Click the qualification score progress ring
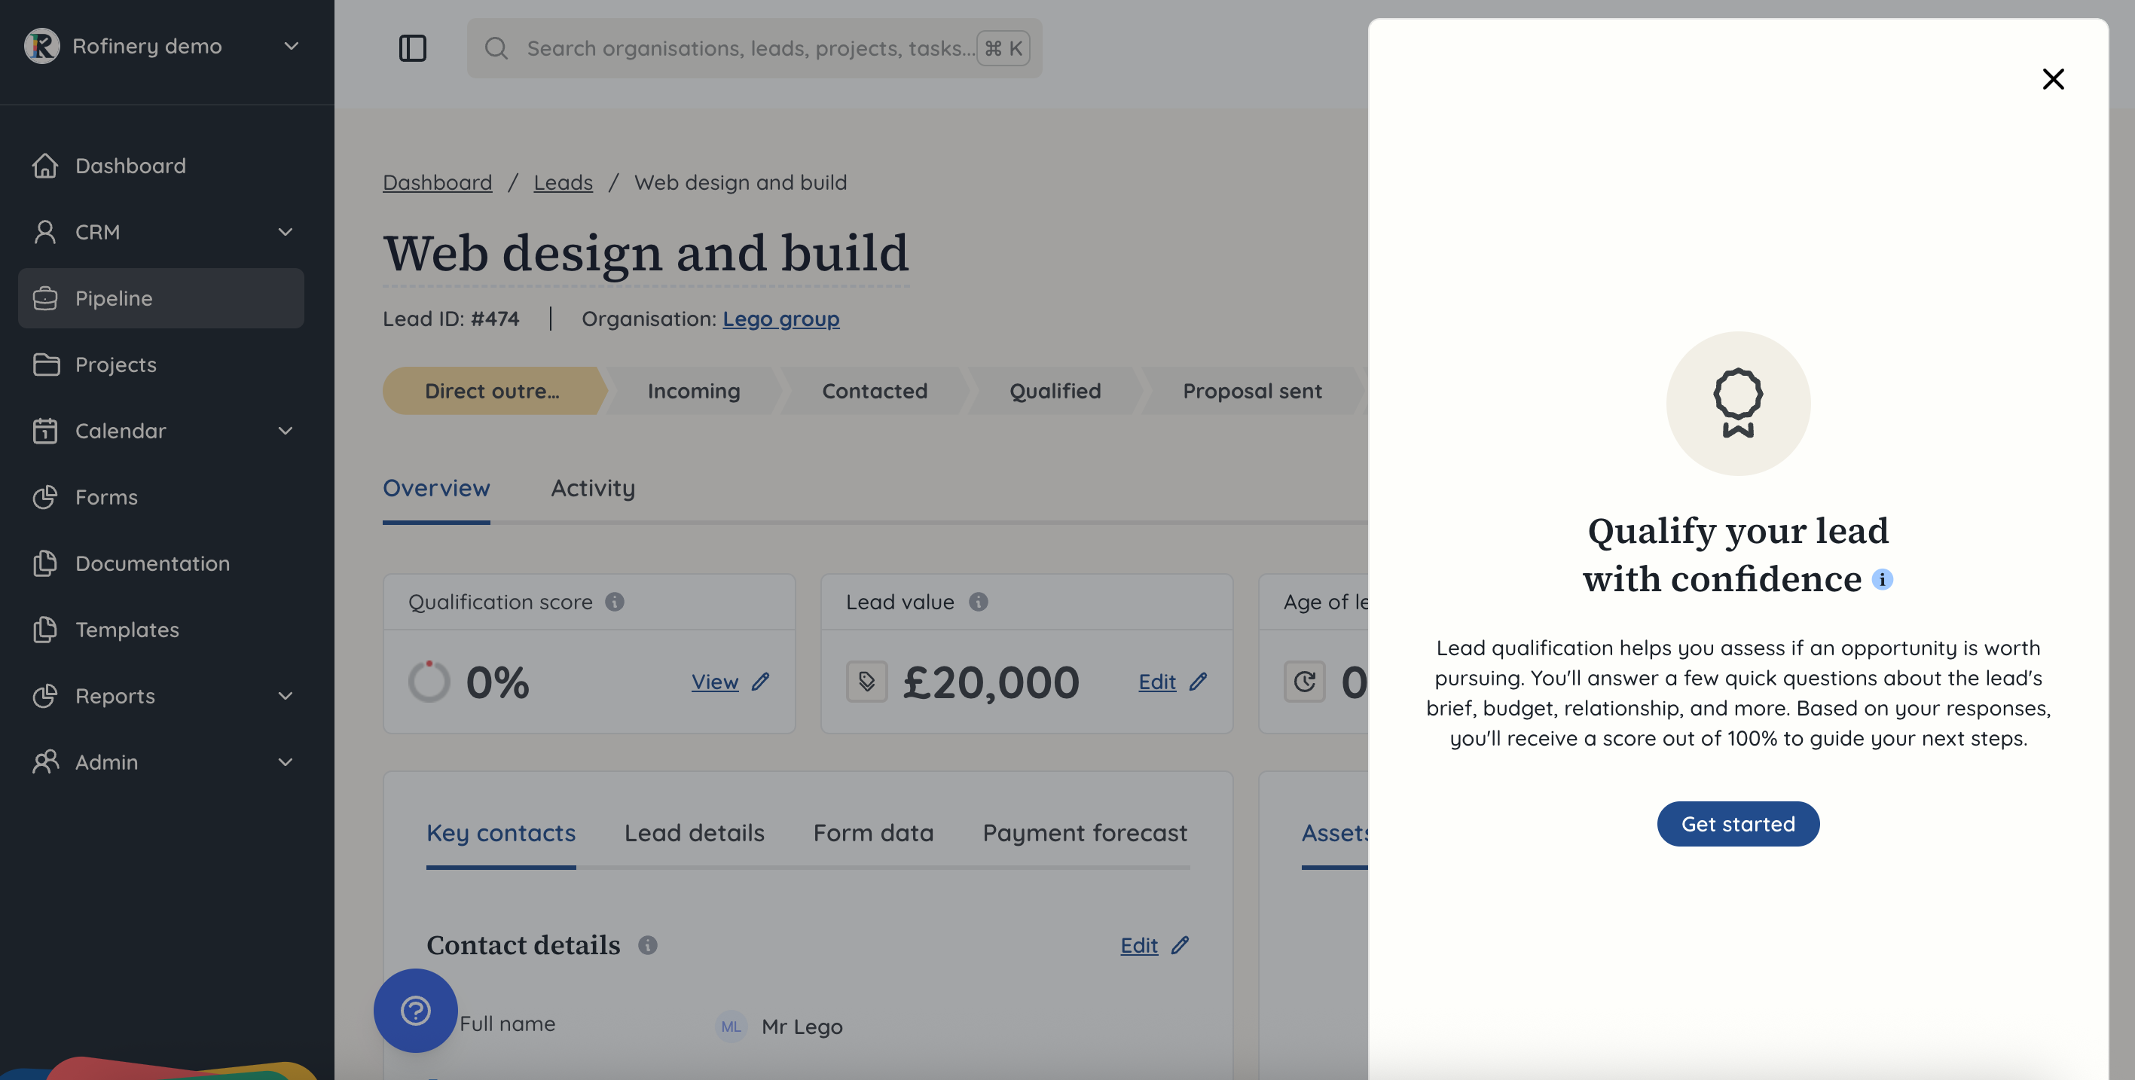Image resolution: width=2135 pixels, height=1080 pixels. click(x=429, y=682)
